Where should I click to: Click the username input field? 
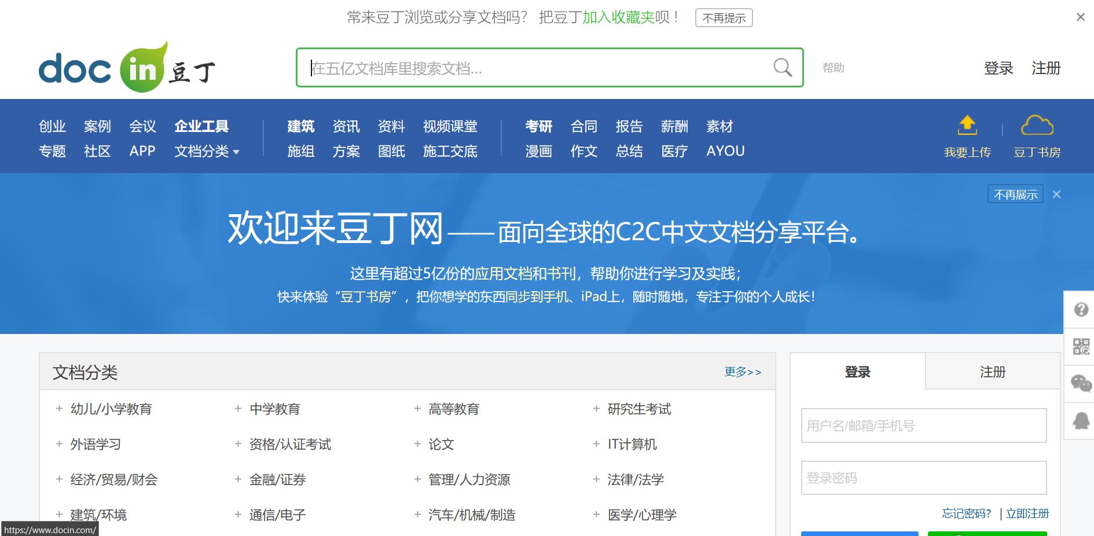point(923,425)
